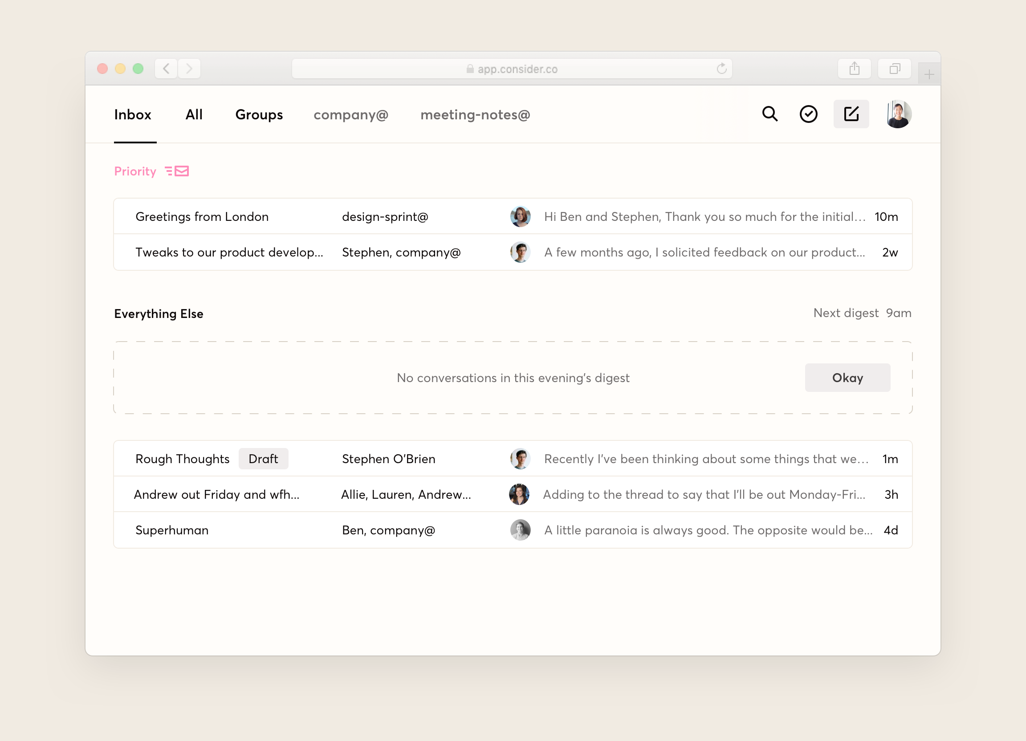Image resolution: width=1026 pixels, height=741 pixels.
Task: Click the checkmark circle done icon
Action: tap(808, 114)
